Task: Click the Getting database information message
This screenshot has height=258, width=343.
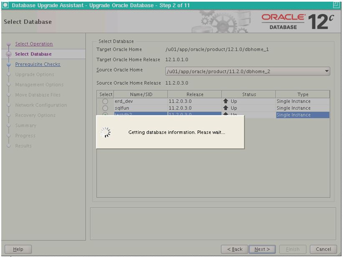Action: tap(177, 132)
